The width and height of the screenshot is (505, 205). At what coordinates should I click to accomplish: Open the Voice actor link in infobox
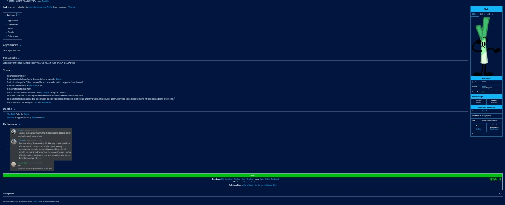pos(484,134)
